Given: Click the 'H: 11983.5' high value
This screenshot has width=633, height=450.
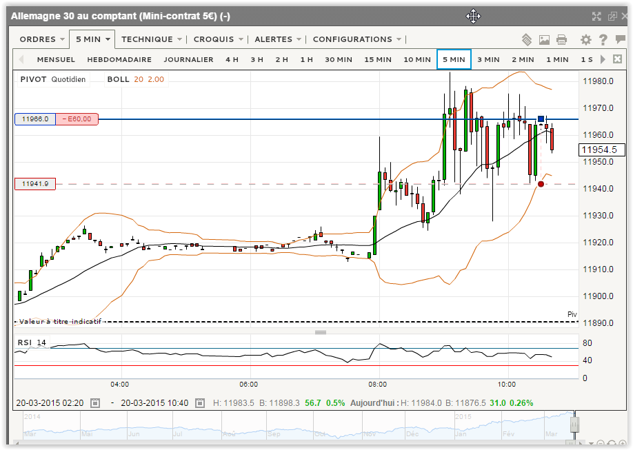Looking at the screenshot, I should 234,402.
